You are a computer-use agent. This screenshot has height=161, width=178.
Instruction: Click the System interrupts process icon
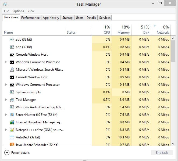click(12, 92)
